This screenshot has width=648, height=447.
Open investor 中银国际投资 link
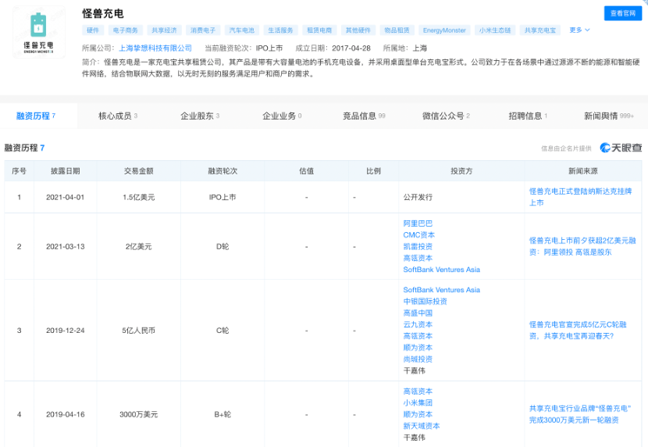point(425,302)
